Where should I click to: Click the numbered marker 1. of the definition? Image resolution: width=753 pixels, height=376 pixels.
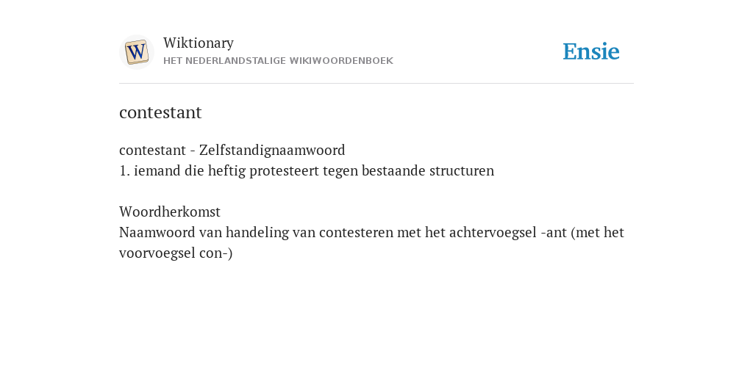pyautogui.click(x=124, y=170)
